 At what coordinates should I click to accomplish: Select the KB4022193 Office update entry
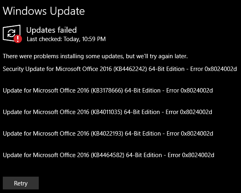(108, 134)
